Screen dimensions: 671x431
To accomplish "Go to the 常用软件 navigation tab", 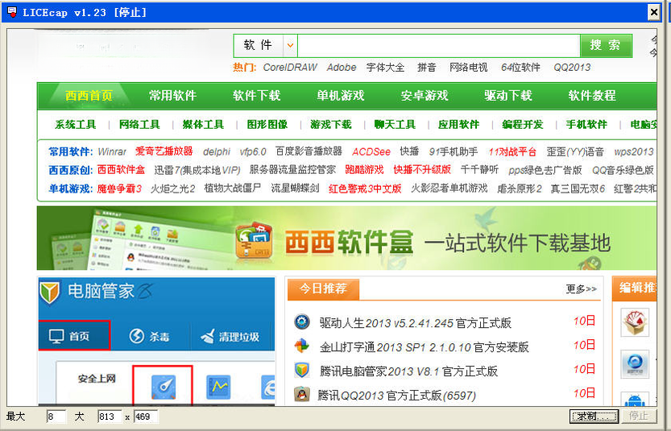I will tap(173, 95).
